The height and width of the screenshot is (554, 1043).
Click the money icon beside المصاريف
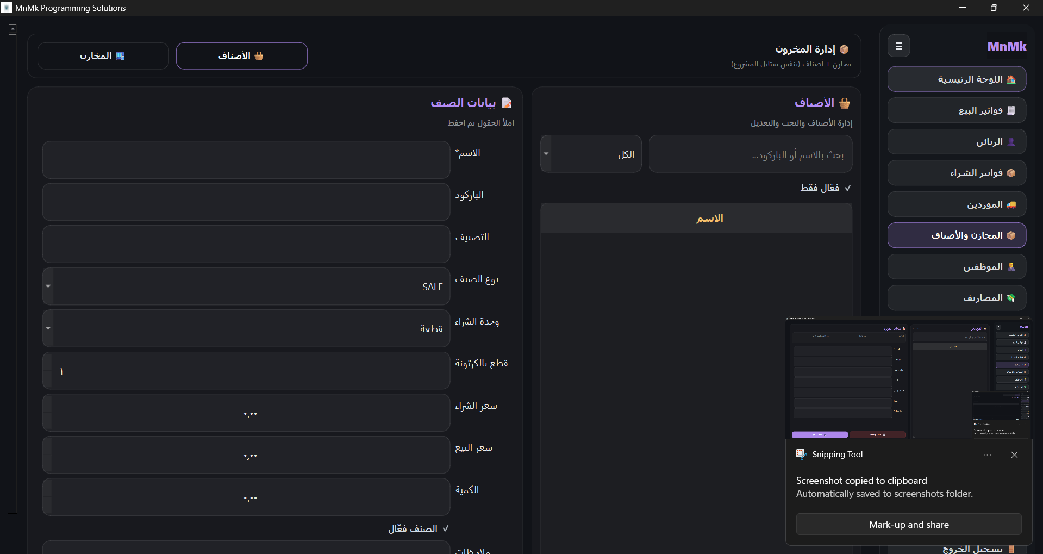coord(1011,298)
